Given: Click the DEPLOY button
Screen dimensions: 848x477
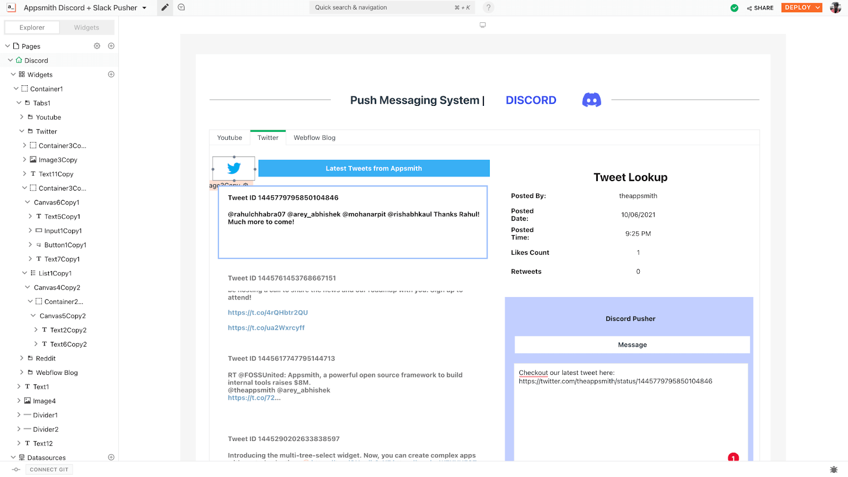Looking at the screenshot, I should point(798,7).
